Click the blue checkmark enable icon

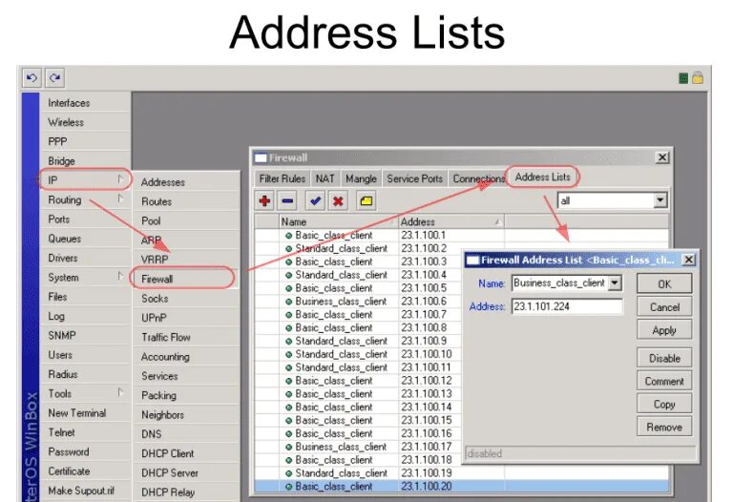[x=315, y=201]
